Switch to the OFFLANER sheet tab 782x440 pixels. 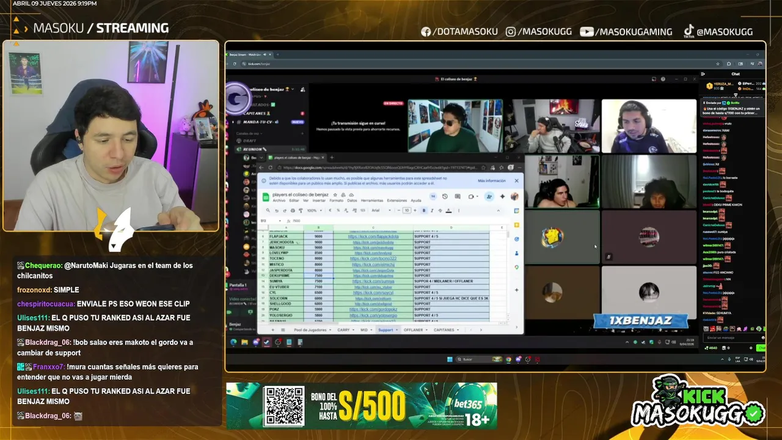[413, 330]
